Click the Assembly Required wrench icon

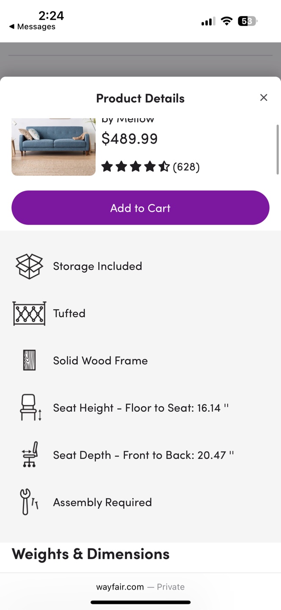(29, 502)
